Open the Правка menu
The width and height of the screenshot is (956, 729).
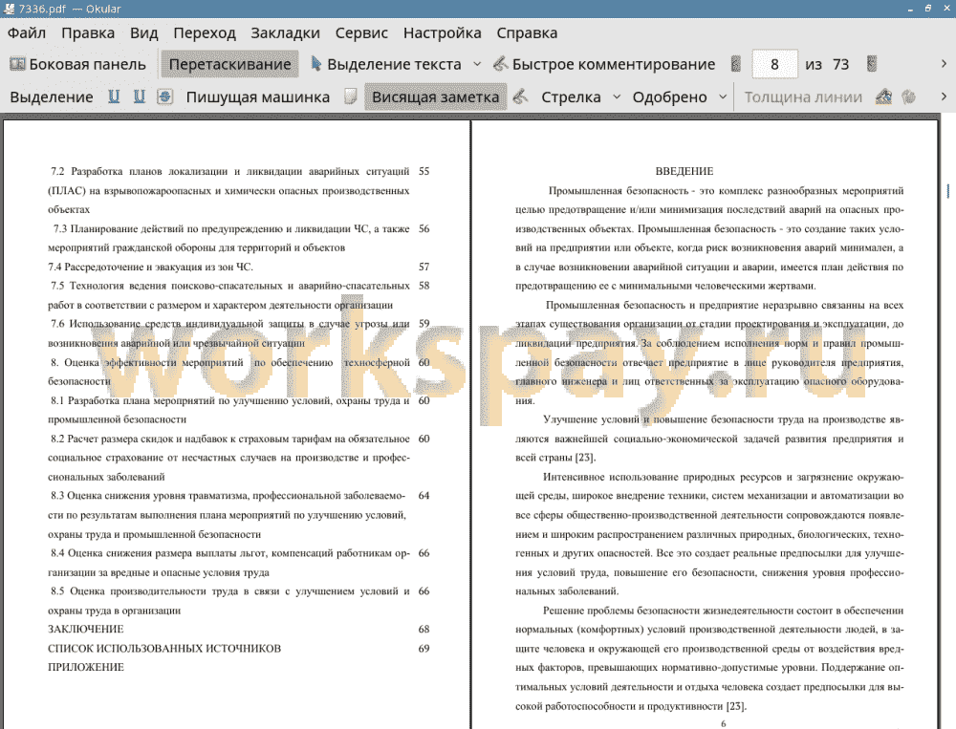click(x=88, y=32)
